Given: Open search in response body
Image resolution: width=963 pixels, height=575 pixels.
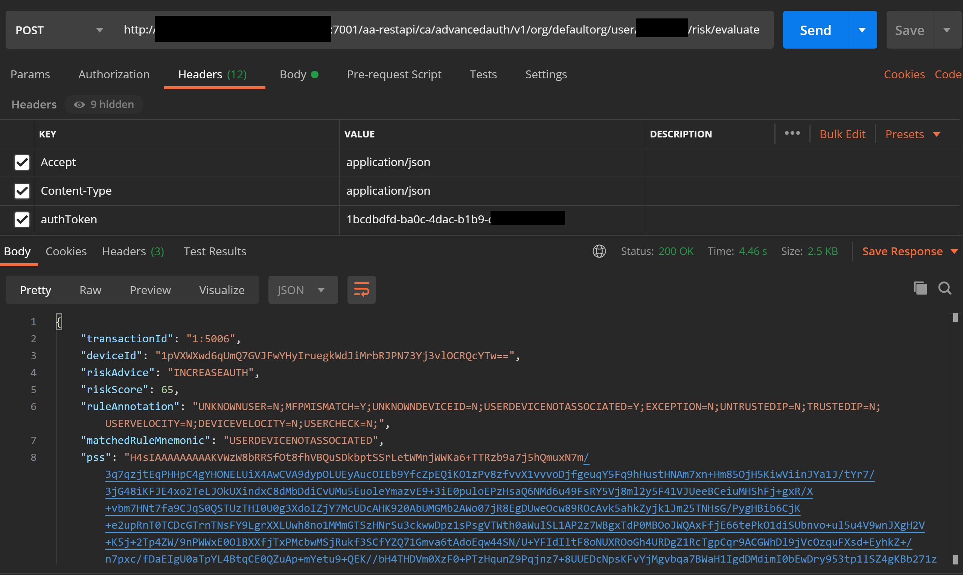Looking at the screenshot, I should point(945,288).
